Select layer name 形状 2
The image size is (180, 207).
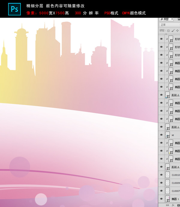(x=175, y=95)
